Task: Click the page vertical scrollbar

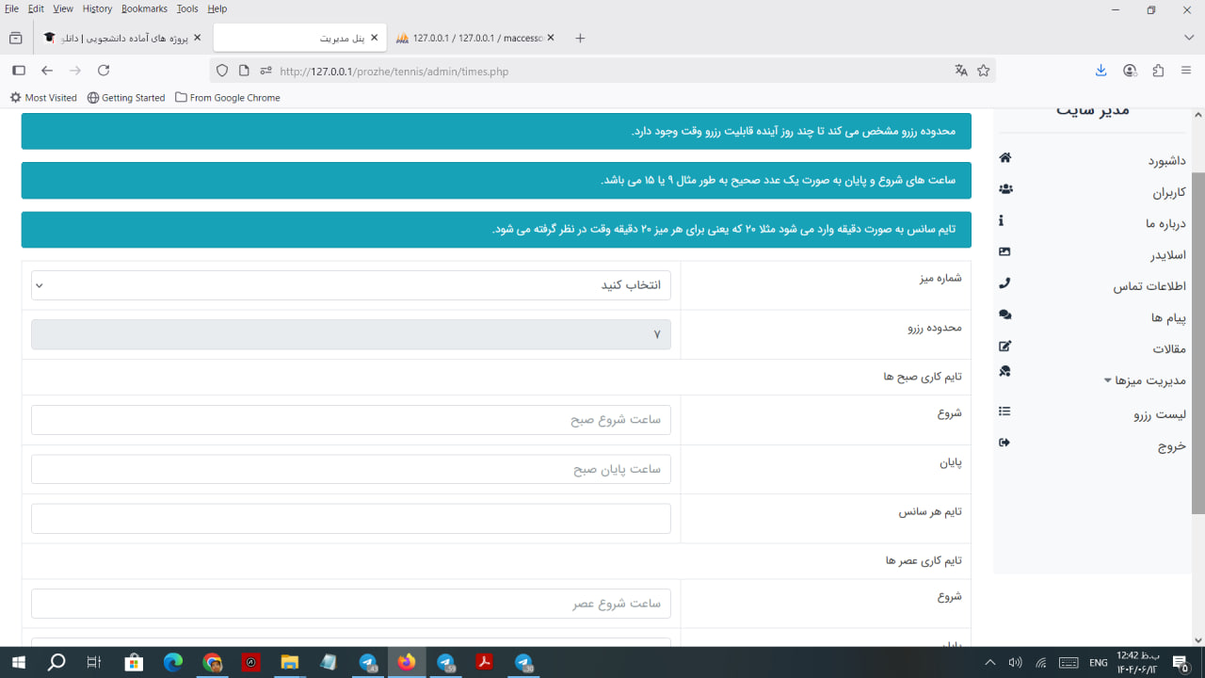Action: coord(1197,343)
